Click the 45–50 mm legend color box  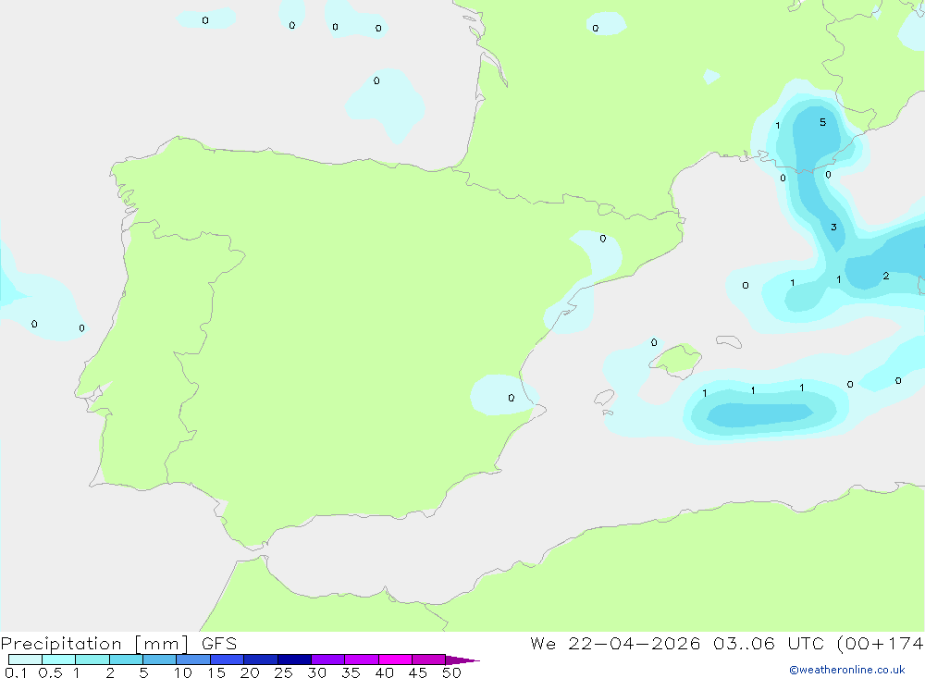pyautogui.click(x=429, y=660)
